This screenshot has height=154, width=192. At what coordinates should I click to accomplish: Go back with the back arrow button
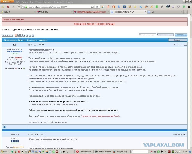tap(19, 7)
